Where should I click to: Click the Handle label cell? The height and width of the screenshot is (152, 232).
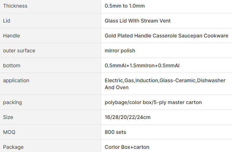coord(11,36)
